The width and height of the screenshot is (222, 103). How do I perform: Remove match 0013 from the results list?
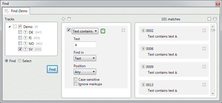(204, 85)
